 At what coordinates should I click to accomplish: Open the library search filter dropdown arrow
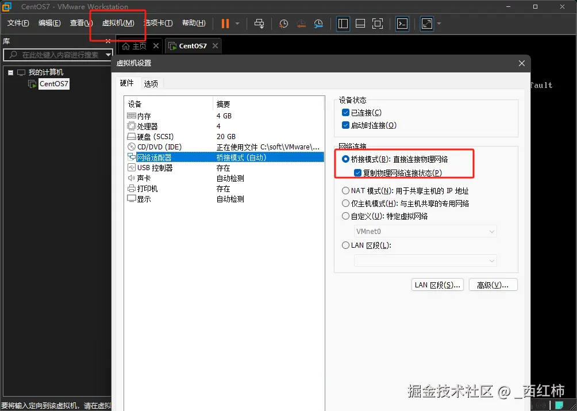coord(108,55)
